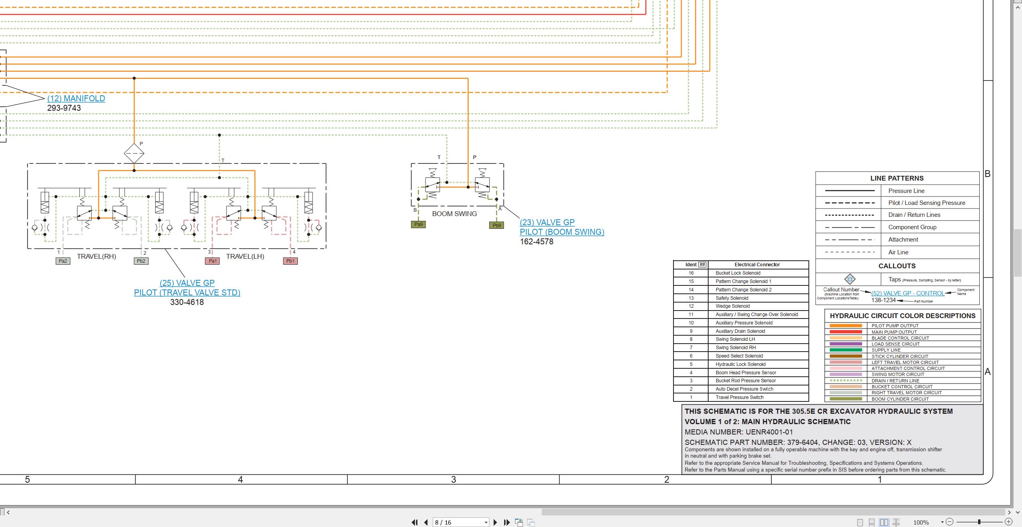Screen dimensions: 1022x527
Task: Click the Load Sense Circuit purple swatch
Action: 846,344
